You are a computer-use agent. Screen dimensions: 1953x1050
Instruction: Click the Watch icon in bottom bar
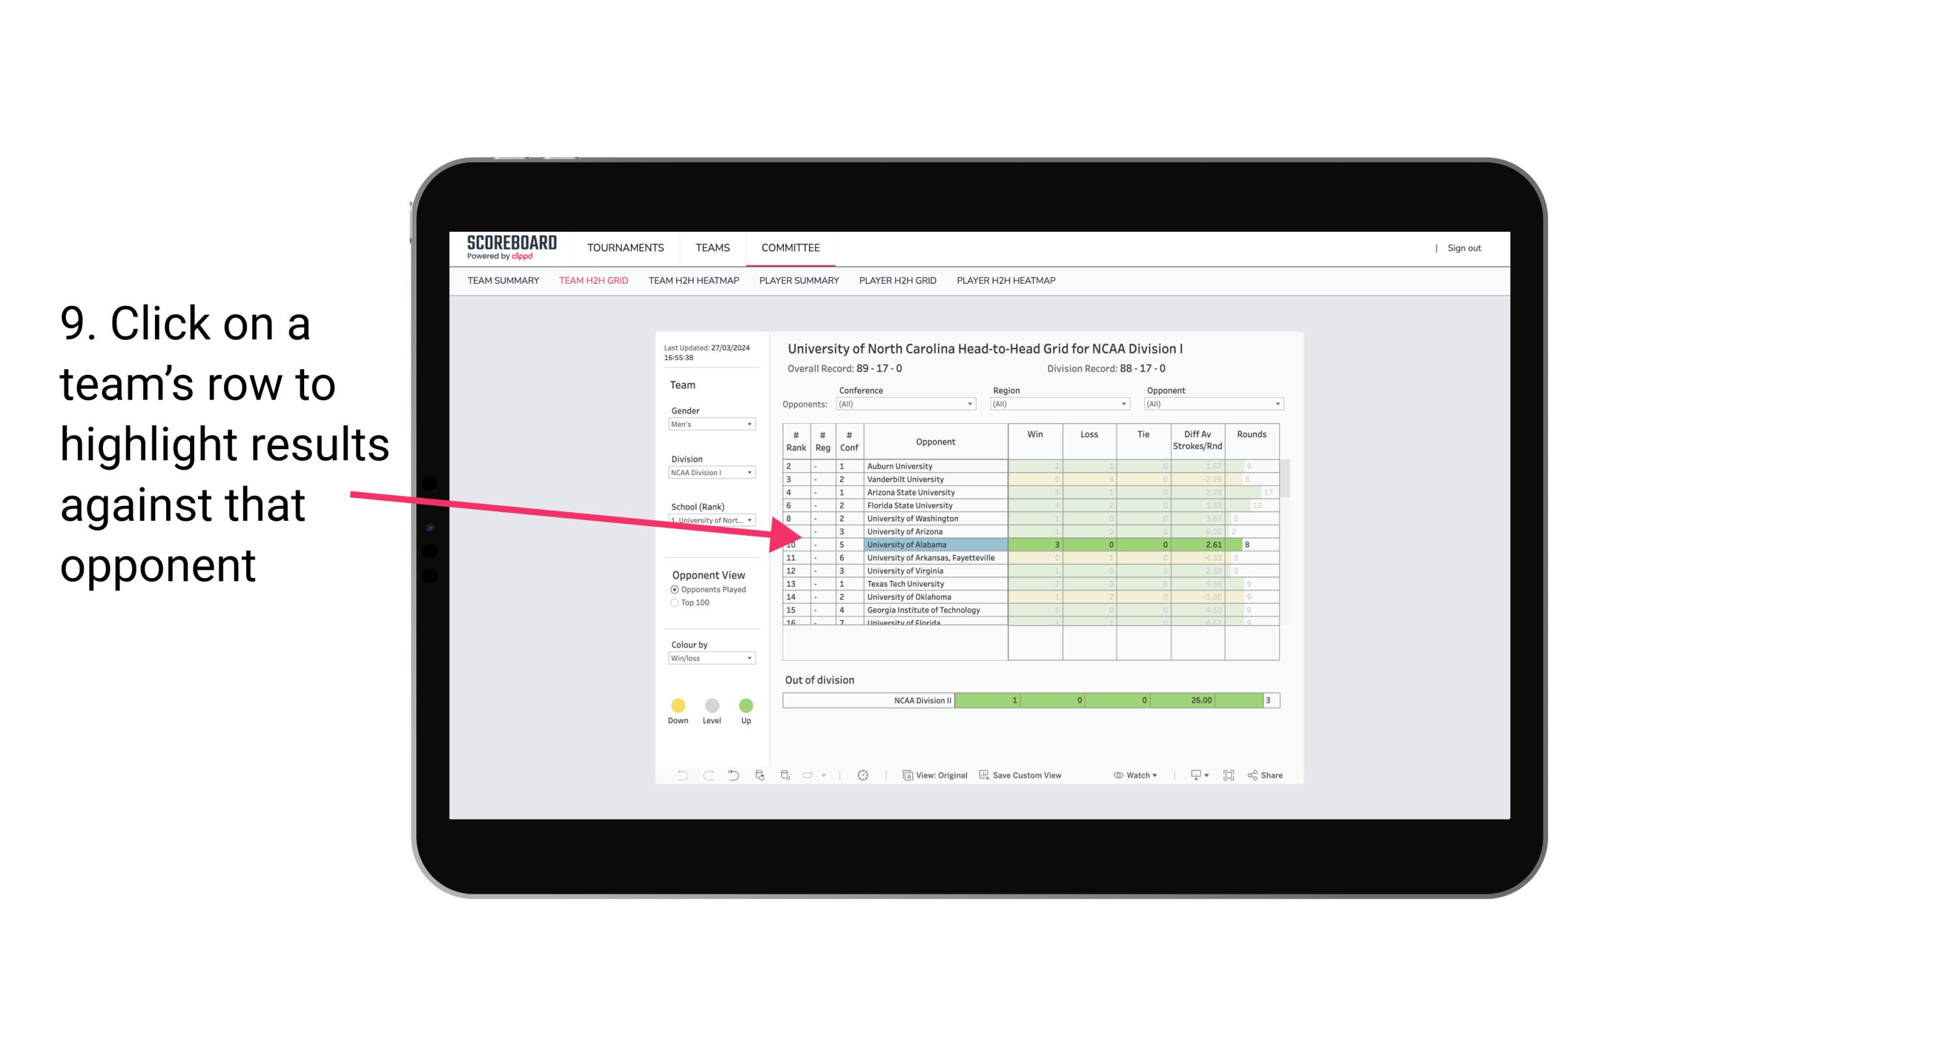coord(1120,777)
